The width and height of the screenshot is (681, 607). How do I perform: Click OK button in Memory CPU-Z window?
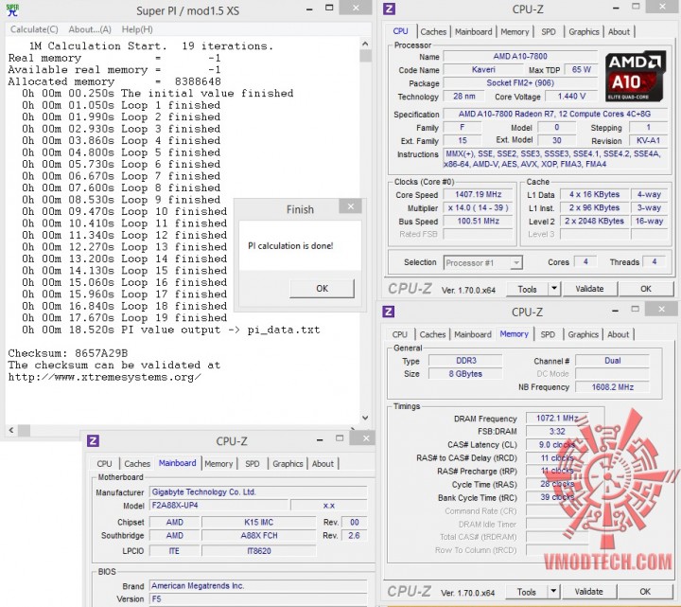coord(645,592)
